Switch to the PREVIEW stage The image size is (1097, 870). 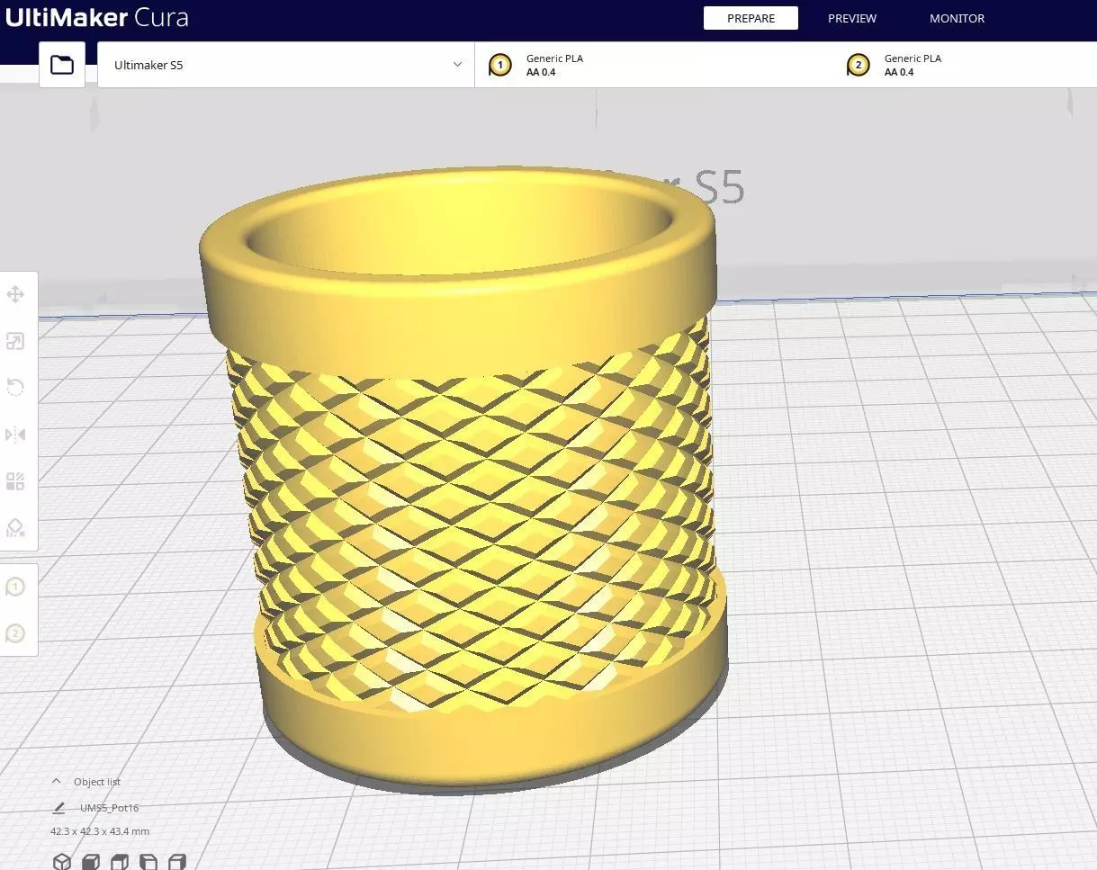852,18
